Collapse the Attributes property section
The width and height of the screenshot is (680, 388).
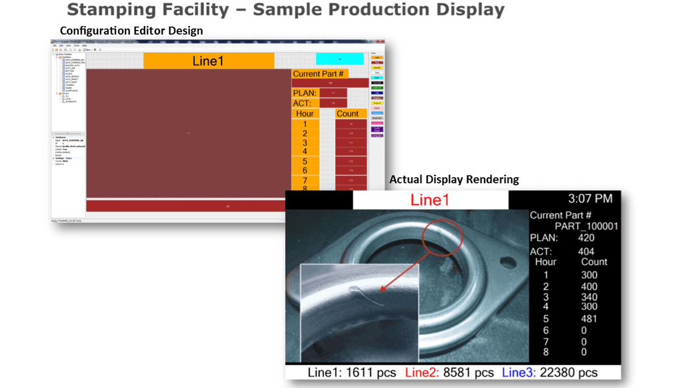point(54,137)
